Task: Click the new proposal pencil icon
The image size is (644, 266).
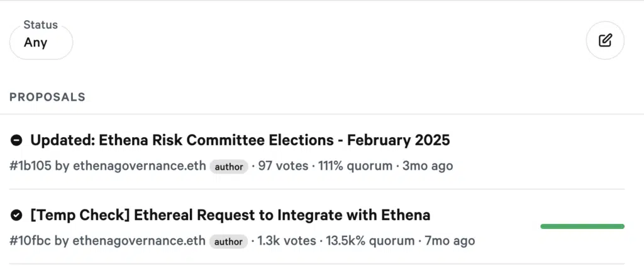Action: [605, 41]
